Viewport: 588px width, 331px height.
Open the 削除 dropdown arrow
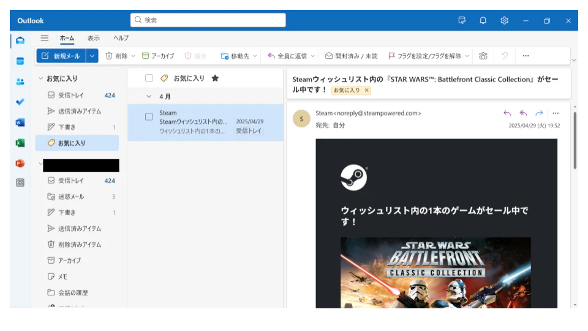pyautogui.click(x=133, y=56)
